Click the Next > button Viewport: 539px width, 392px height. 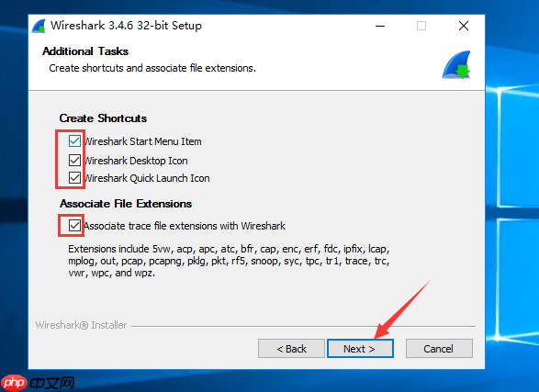360,349
